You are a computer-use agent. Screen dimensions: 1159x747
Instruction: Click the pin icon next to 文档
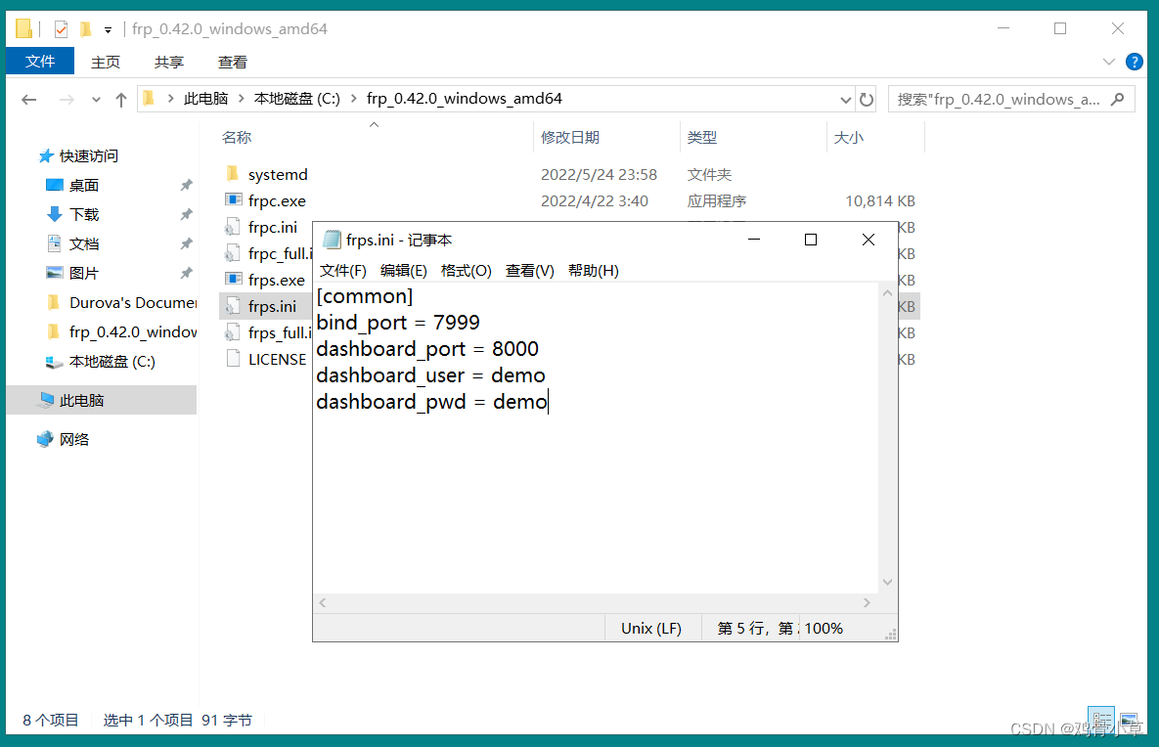click(186, 243)
